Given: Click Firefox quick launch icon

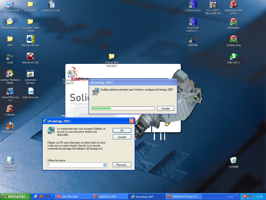Looking at the screenshot, I should tap(41, 197).
